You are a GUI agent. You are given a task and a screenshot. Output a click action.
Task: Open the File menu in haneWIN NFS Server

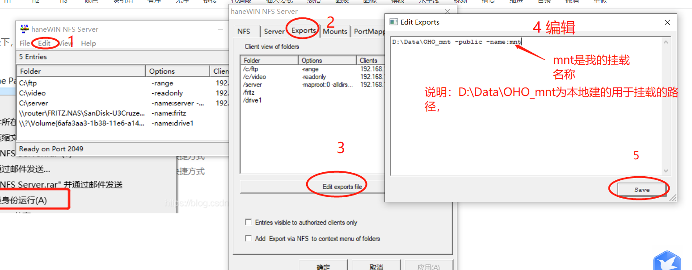click(25, 43)
